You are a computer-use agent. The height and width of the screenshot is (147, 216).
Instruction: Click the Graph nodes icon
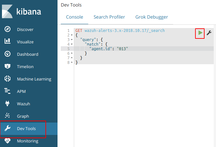8,116
